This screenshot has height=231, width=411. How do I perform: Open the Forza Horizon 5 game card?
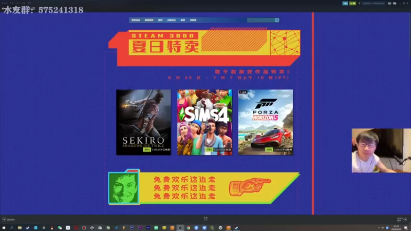click(266, 122)
